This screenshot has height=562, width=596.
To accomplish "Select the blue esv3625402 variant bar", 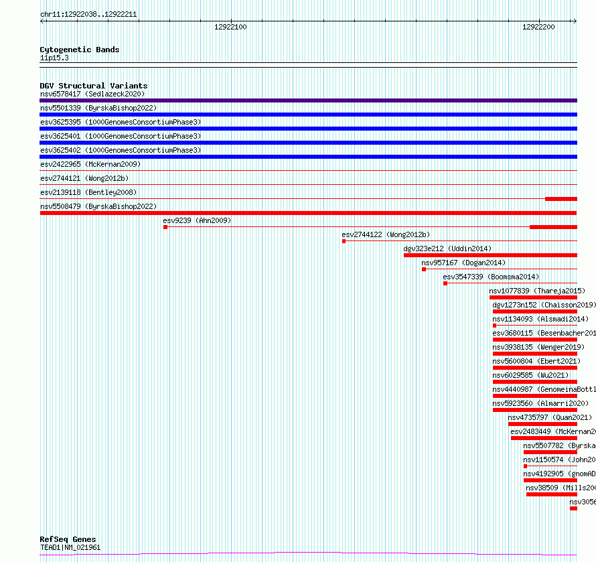I will (x=308, y=157).
